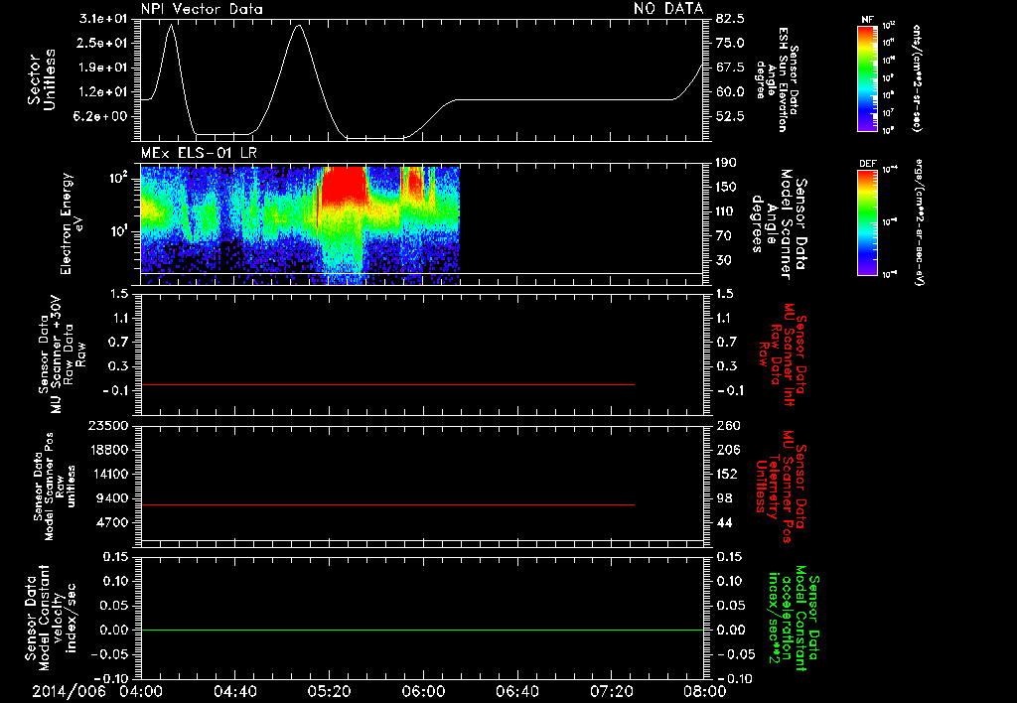Click the green Model Constant velocity line
The width and height of the screenshot is (1017, 703).
click(x=421, y=630)
